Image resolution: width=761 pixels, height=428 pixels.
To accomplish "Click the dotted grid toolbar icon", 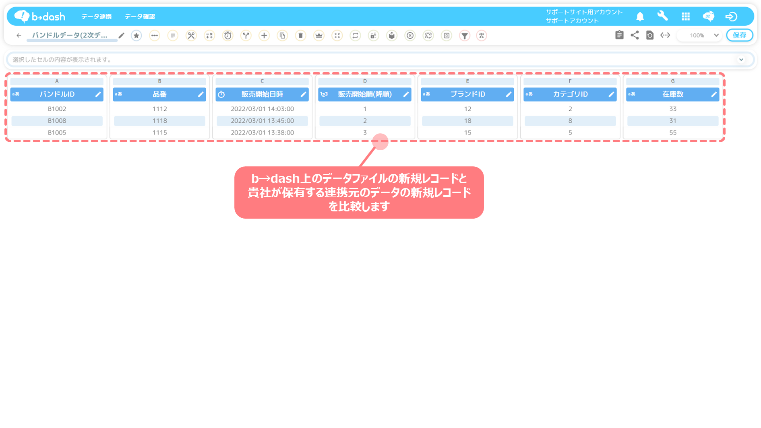I will [482, 35].
